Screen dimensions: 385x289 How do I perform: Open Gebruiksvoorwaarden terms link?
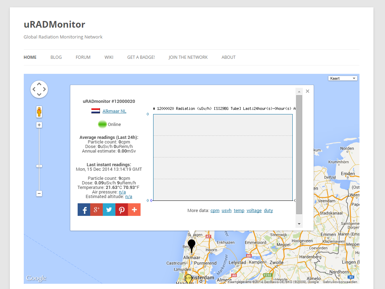[x=340, y=282]
